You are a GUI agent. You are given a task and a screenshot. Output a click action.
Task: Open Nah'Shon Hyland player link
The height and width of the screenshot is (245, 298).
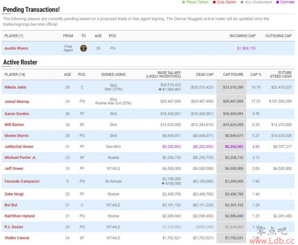pyautogui.click(x=19, y=216)
